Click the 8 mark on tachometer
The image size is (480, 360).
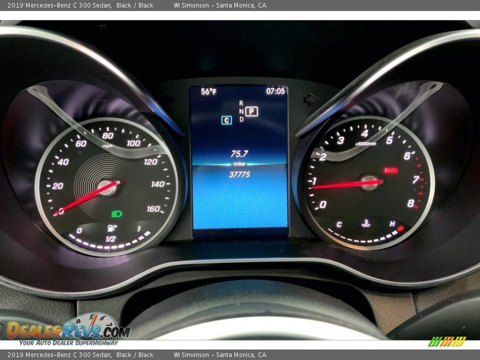[411, 203]
